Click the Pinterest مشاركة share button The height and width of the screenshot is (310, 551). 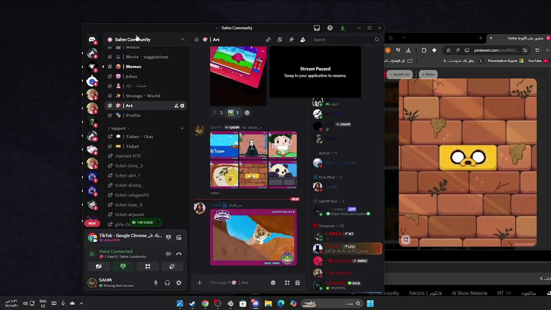coord(428,74)
